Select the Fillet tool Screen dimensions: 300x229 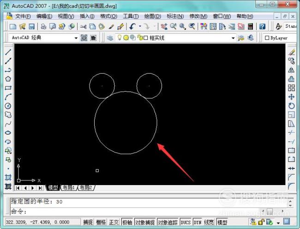click(x=291, y=186)
